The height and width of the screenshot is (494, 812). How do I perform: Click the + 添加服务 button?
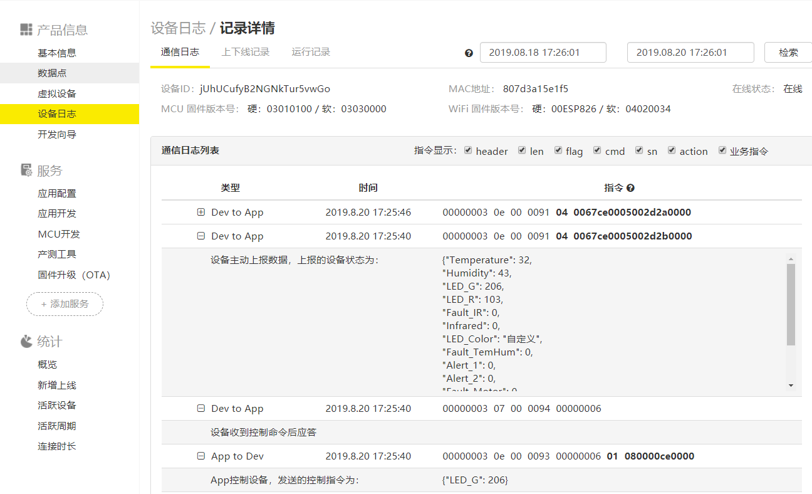65,303
